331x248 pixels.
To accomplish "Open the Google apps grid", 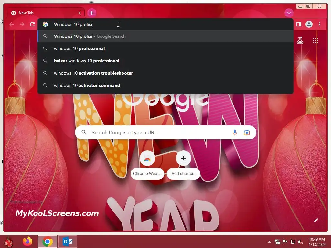I will tap(315, 41).
